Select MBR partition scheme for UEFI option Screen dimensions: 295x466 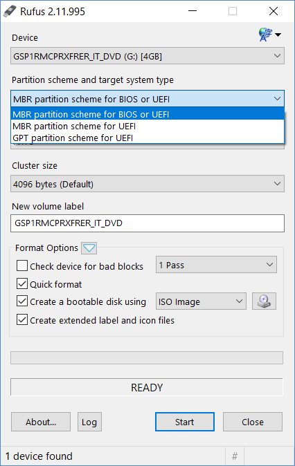point(147,126)
